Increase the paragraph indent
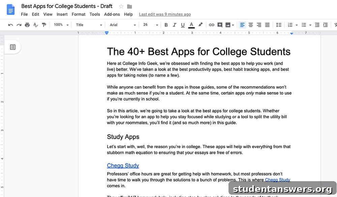The width and height of the screenshot is (337, 197). (x=326, y=25)
